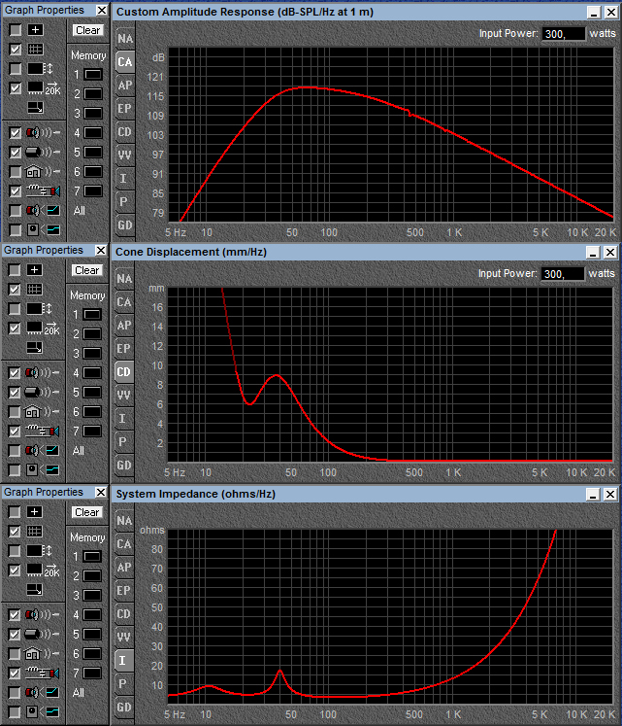Click the speaker target curve icon in the bottom Graph Properties panel
This screenshot has height=726, width=622.
[x=42, y=693]
